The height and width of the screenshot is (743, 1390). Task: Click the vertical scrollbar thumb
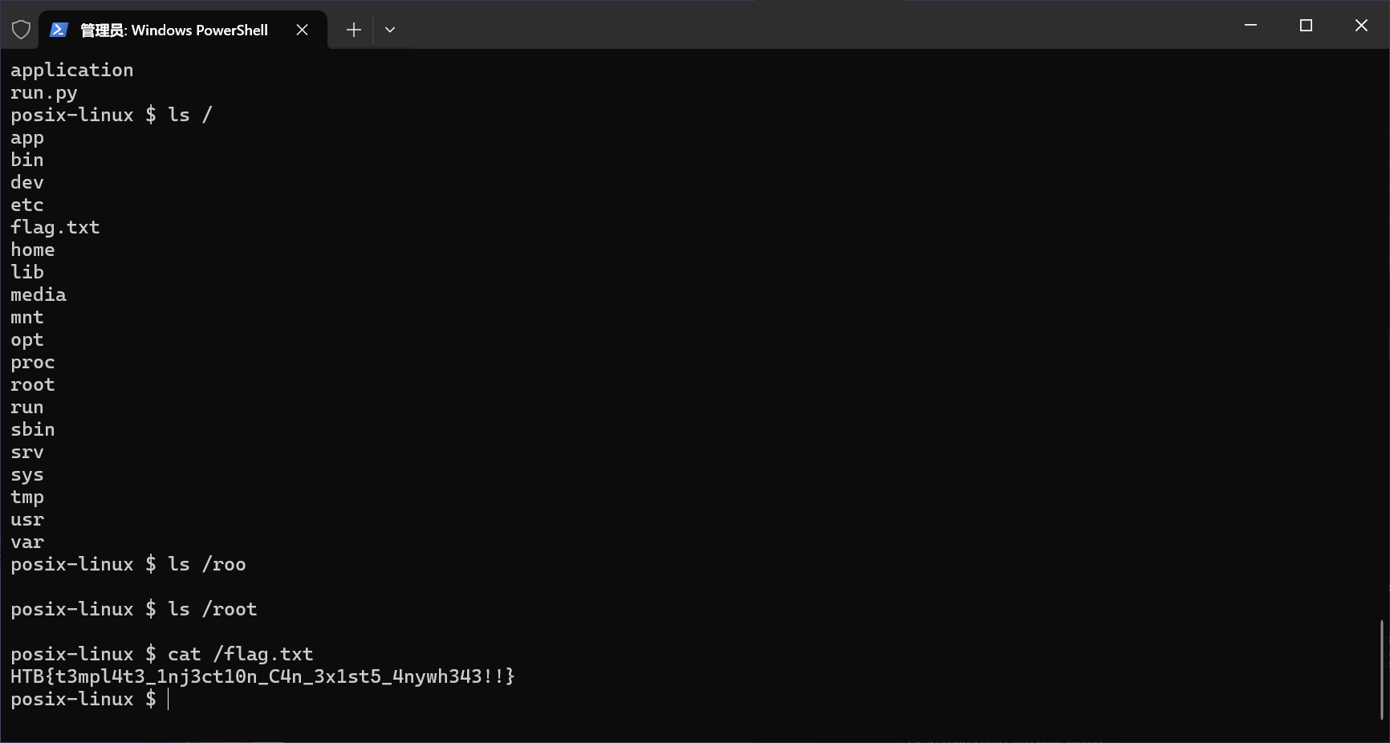coord(1381,668)
